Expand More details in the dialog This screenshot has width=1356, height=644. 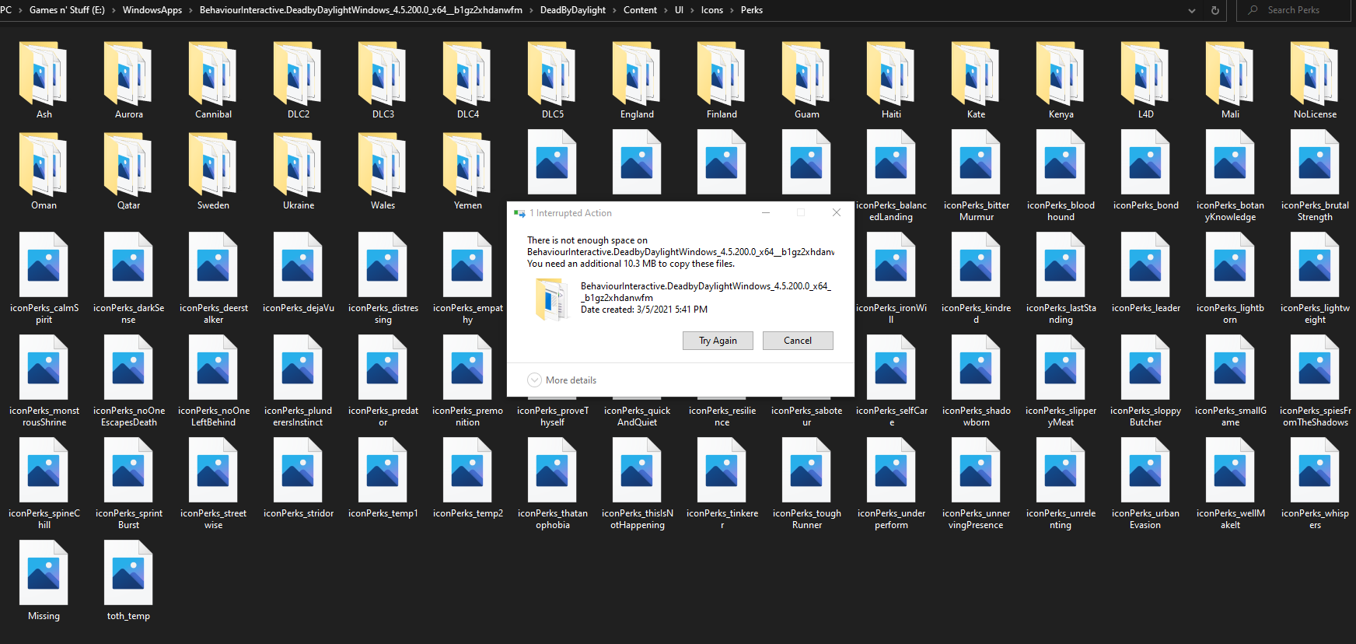[x=562, y=380]
